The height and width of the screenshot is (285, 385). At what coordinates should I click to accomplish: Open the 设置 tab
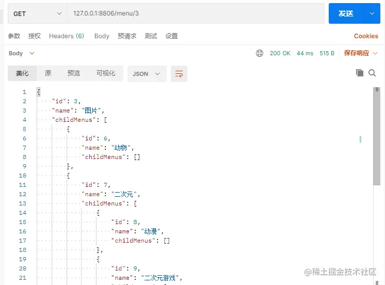[171, 36]
